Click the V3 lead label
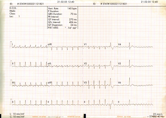Image resolution: width=166 pixels, height=118 pixels. [x=85, y=83]
